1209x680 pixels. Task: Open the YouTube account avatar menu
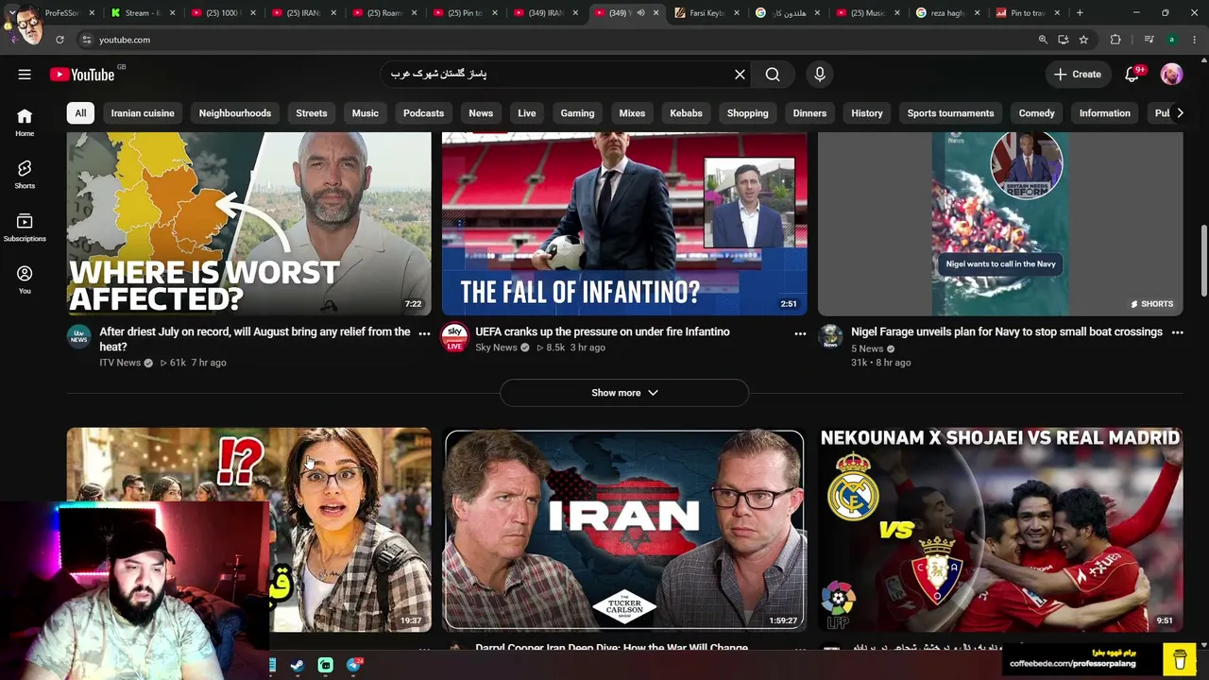pyautogui.click(x=1171, y=75)
